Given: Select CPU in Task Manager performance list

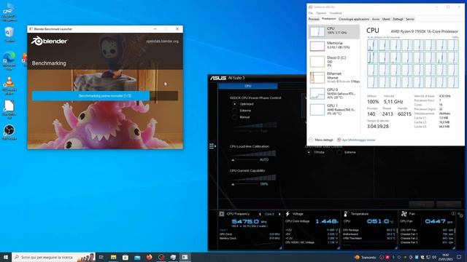Looking at the screenshot, I should click(x=334, y=31).
